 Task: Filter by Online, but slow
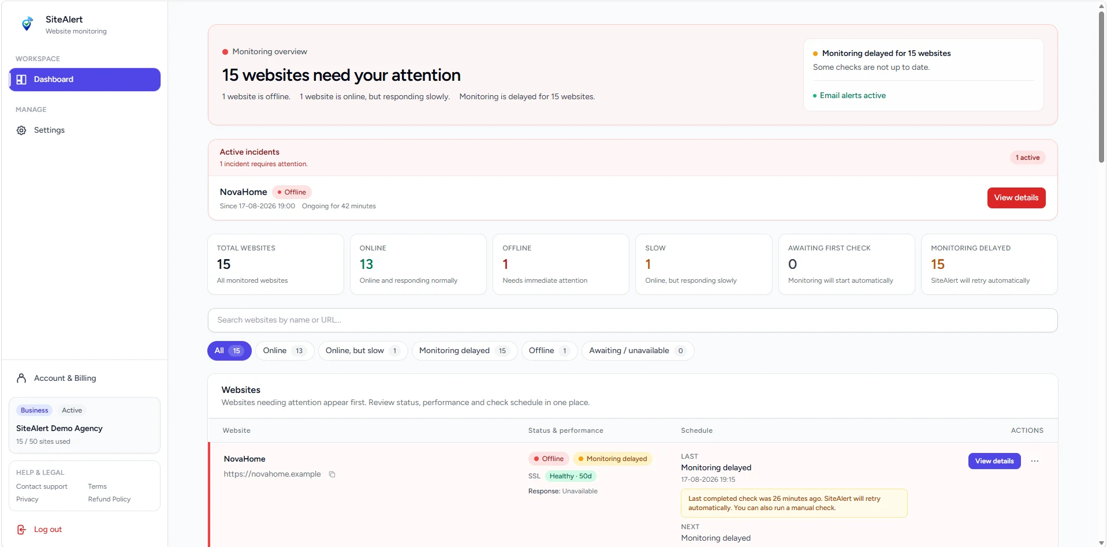(x=363, y=351)
